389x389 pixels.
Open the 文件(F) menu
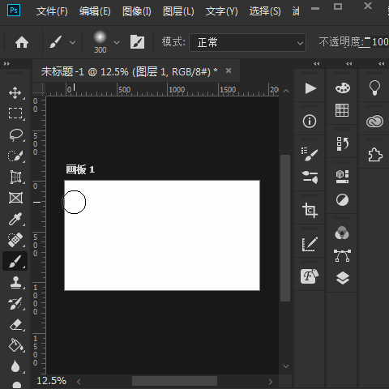point(52,11)
